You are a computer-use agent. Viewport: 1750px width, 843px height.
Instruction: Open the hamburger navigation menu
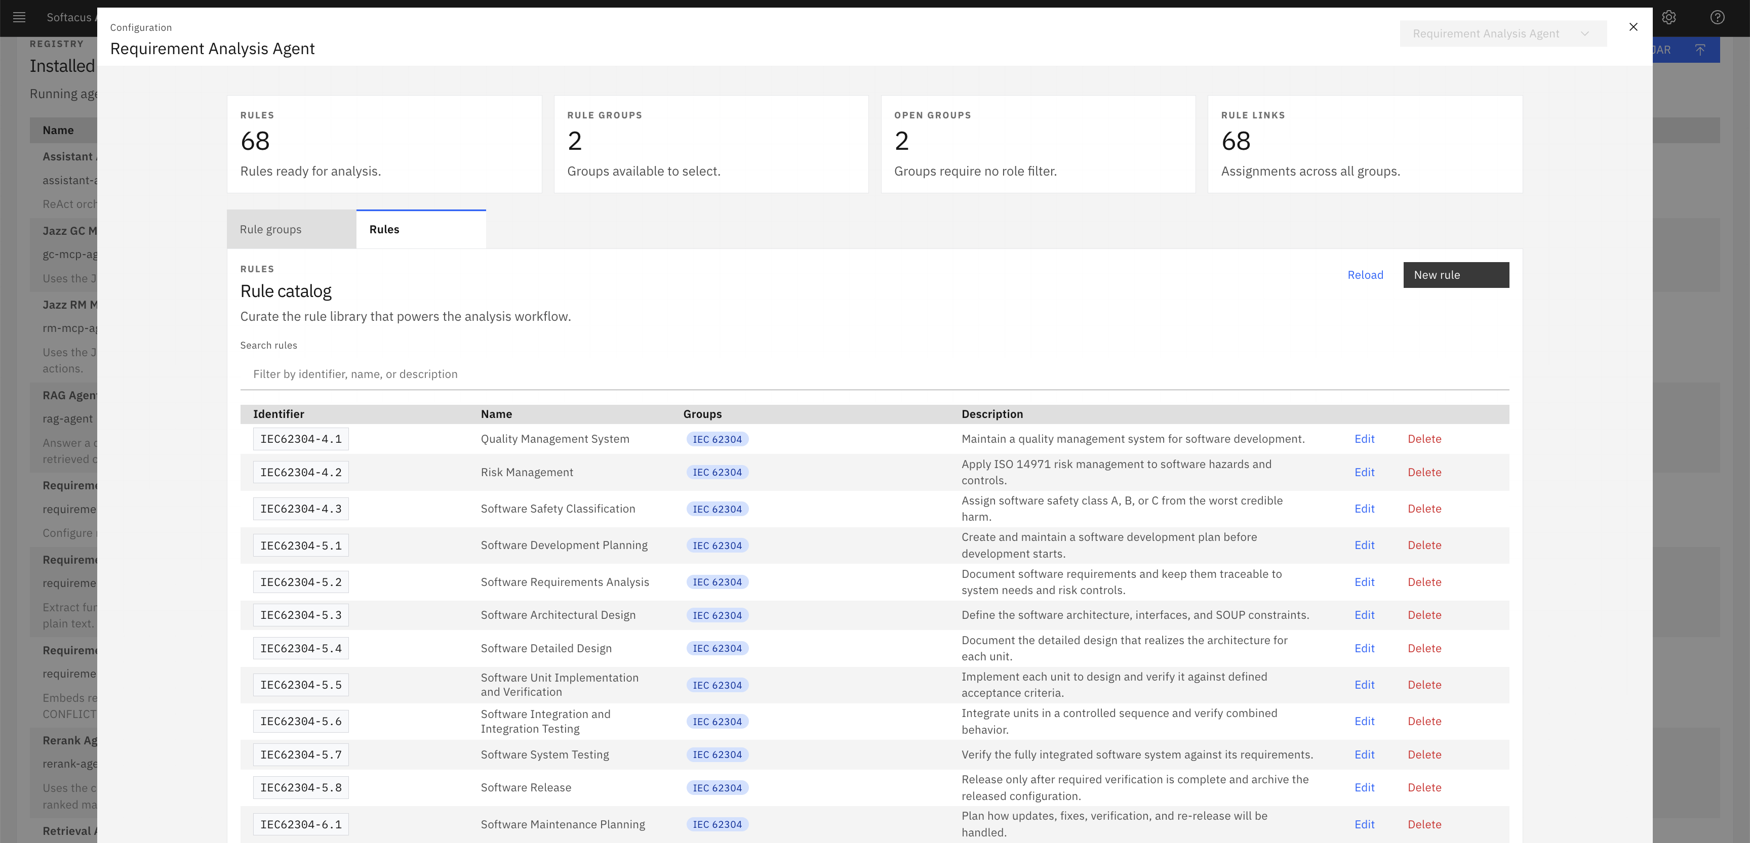(x=19, y=18)
